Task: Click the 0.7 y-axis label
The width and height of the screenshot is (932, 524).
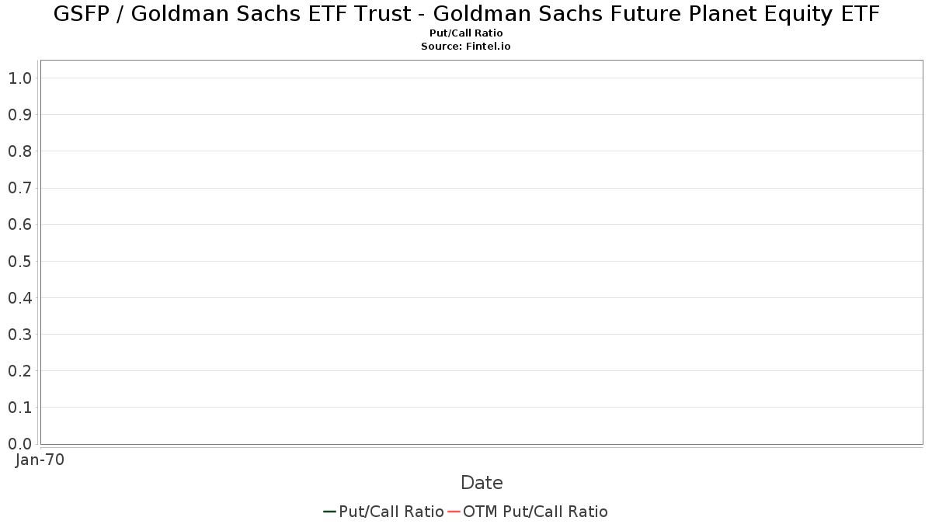Action: [19, 188]
